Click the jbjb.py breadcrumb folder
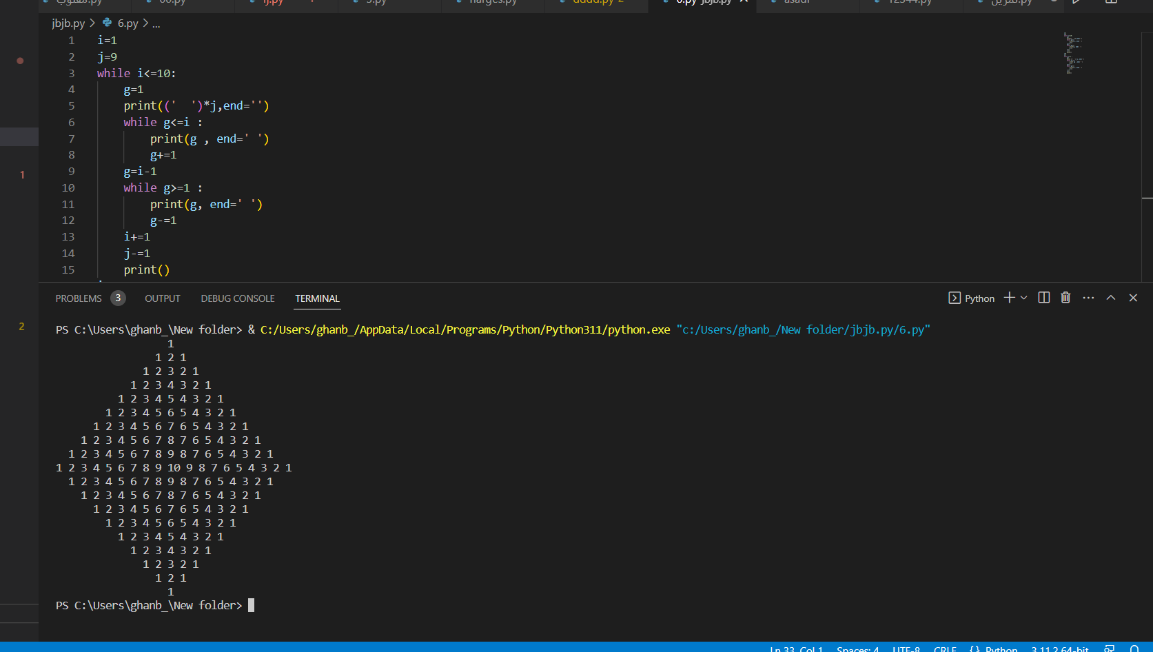The image size is (1153, 652). click(68, 23)
